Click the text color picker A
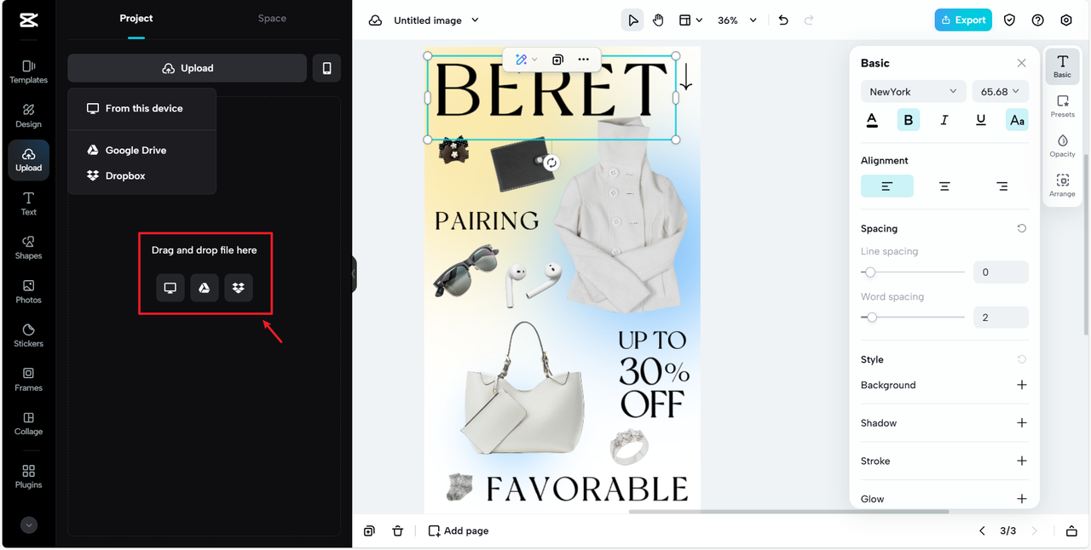The width and height of the screenshot is (1091, 550). click(872, 120)
